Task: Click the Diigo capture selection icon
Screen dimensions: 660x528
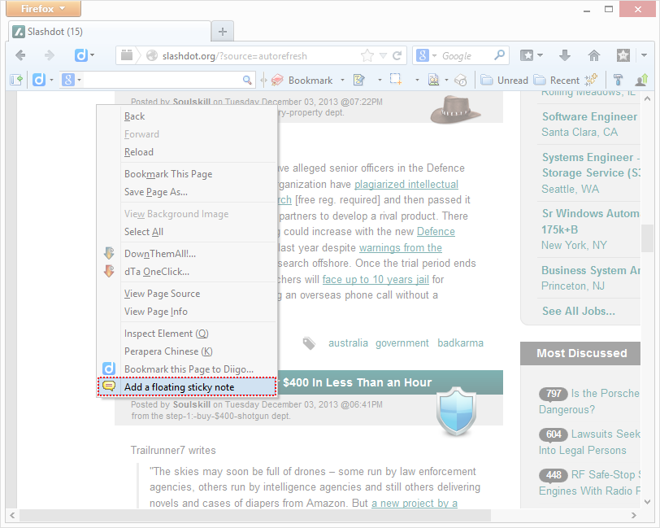Action: click(395, 79)
